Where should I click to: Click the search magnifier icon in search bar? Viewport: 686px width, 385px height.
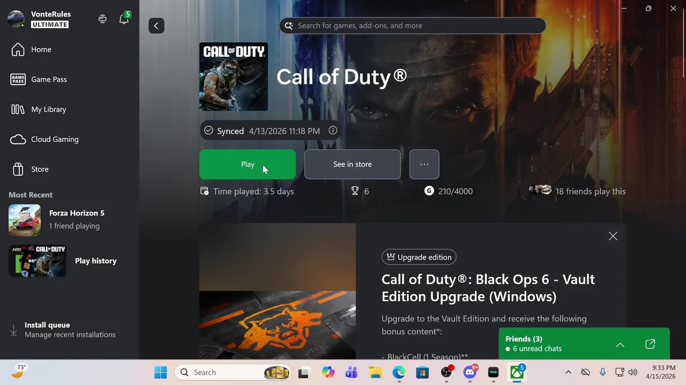pyautogui.click(x=288, y=26)
